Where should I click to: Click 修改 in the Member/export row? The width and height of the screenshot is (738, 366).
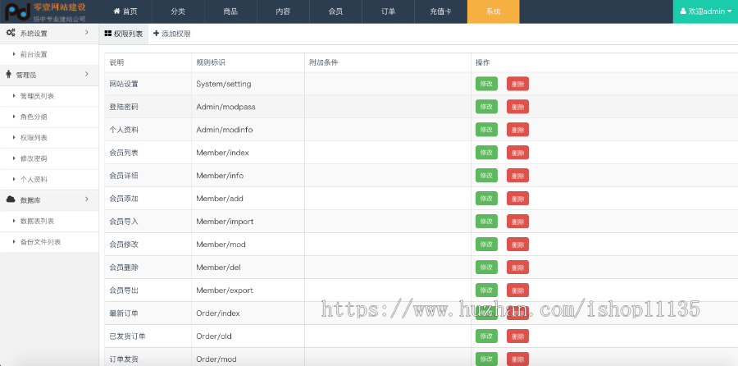(486, 291)
